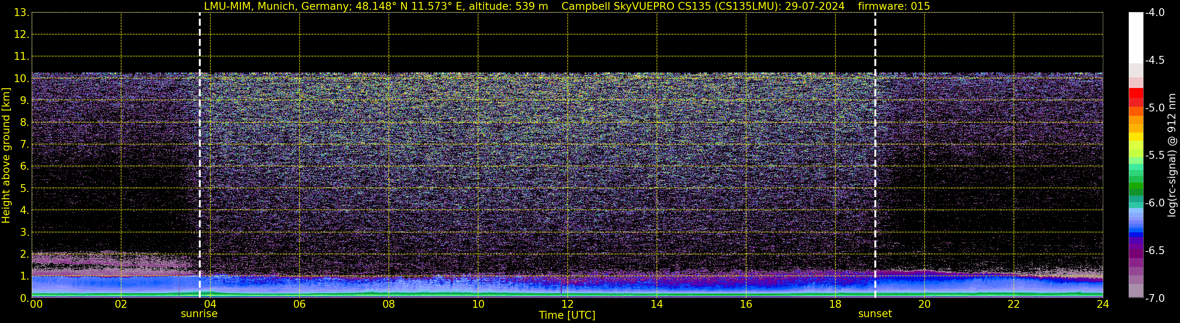
Task: Click the sunset dashed white vertical line
Action: pyautogui.click(x=875, y=155)
